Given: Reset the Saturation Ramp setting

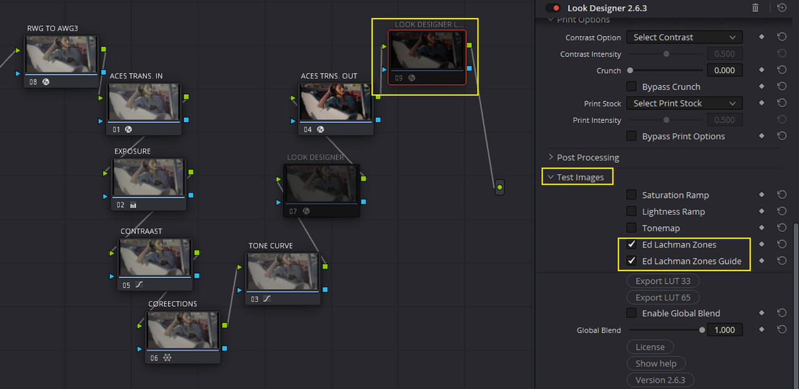Looking at the screenshot, I should [782, 195].
